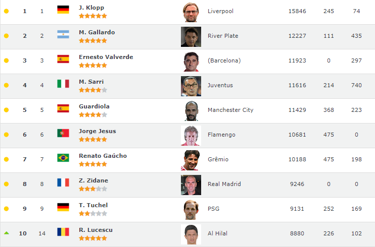
Task: Click the Italian flag in M. Sarri row
Action: pyautogui.click(x=63, y=84)
